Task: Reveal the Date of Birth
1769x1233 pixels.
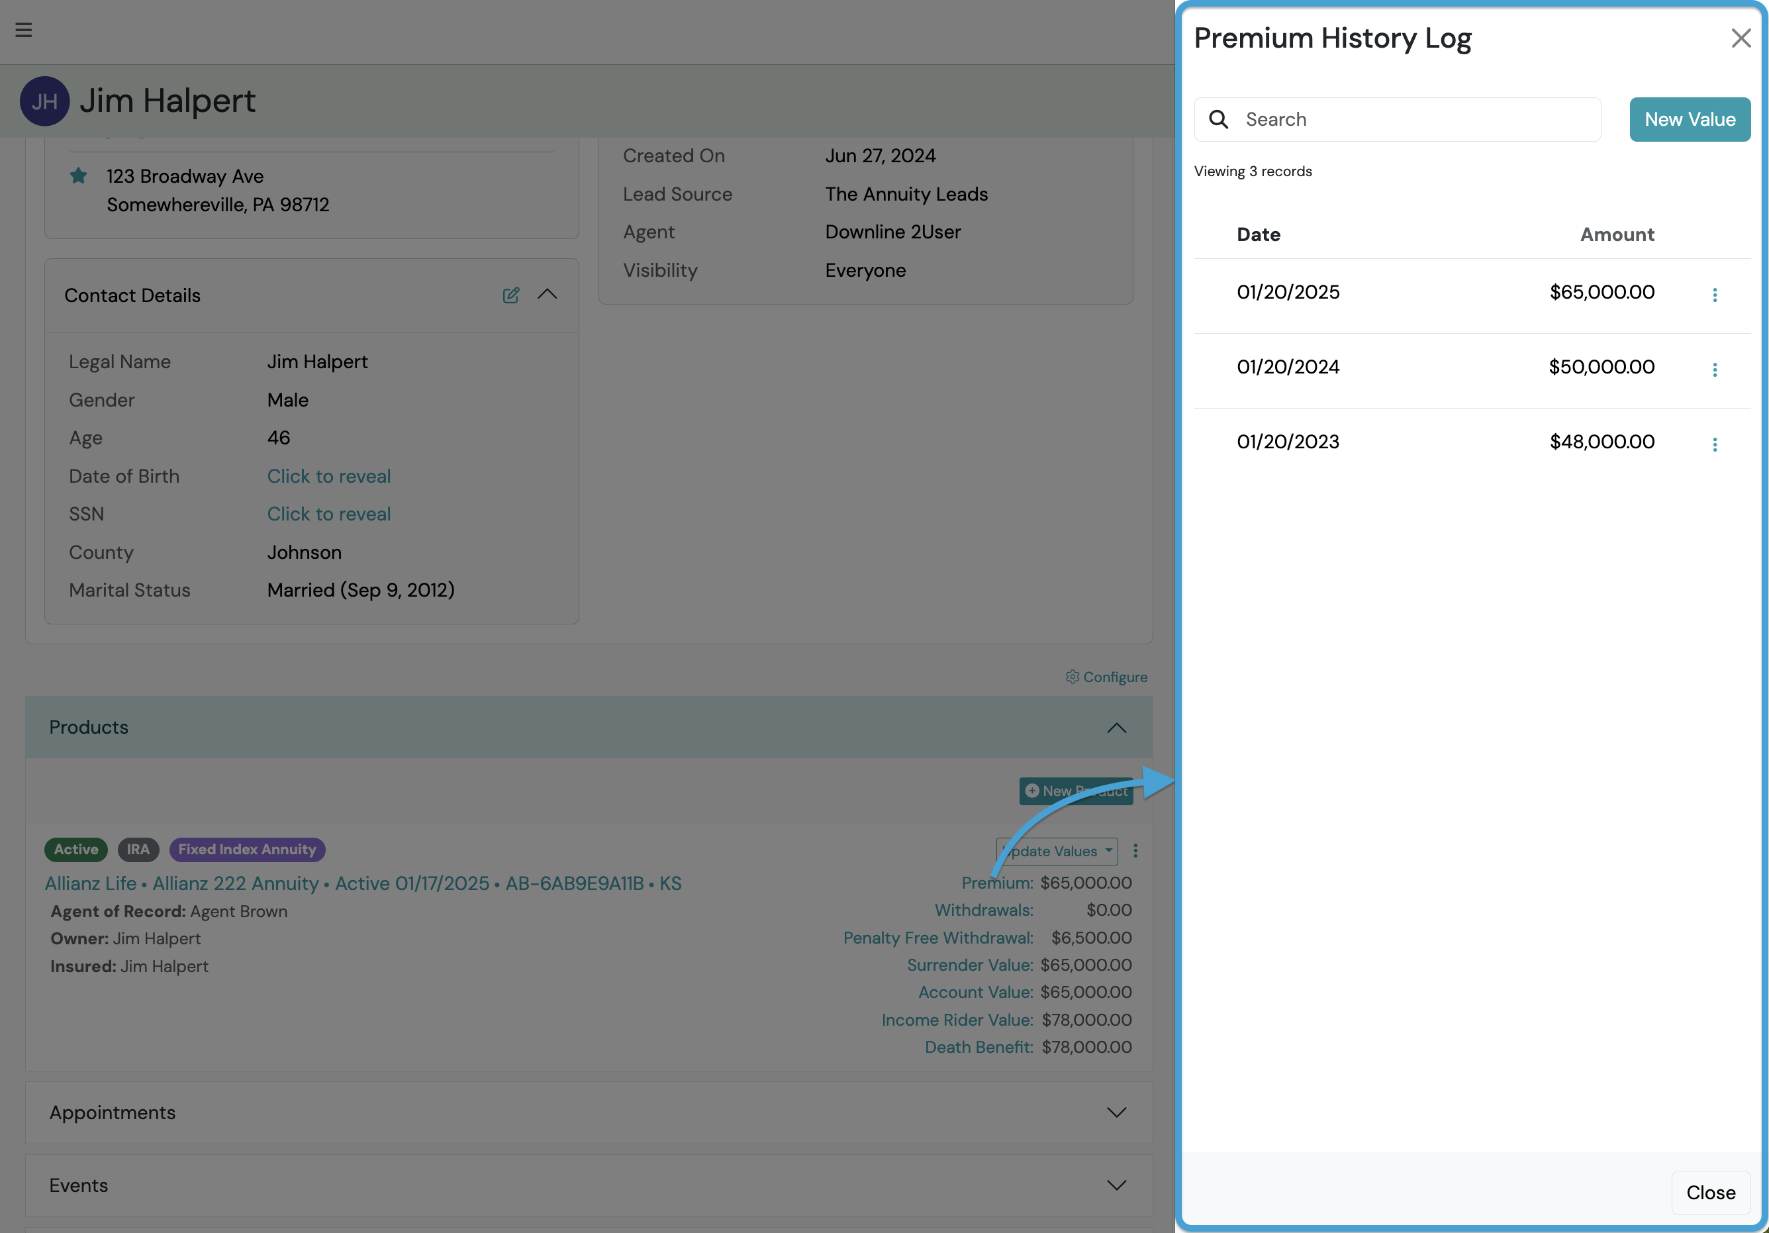Action: click(x=329, y=476)
